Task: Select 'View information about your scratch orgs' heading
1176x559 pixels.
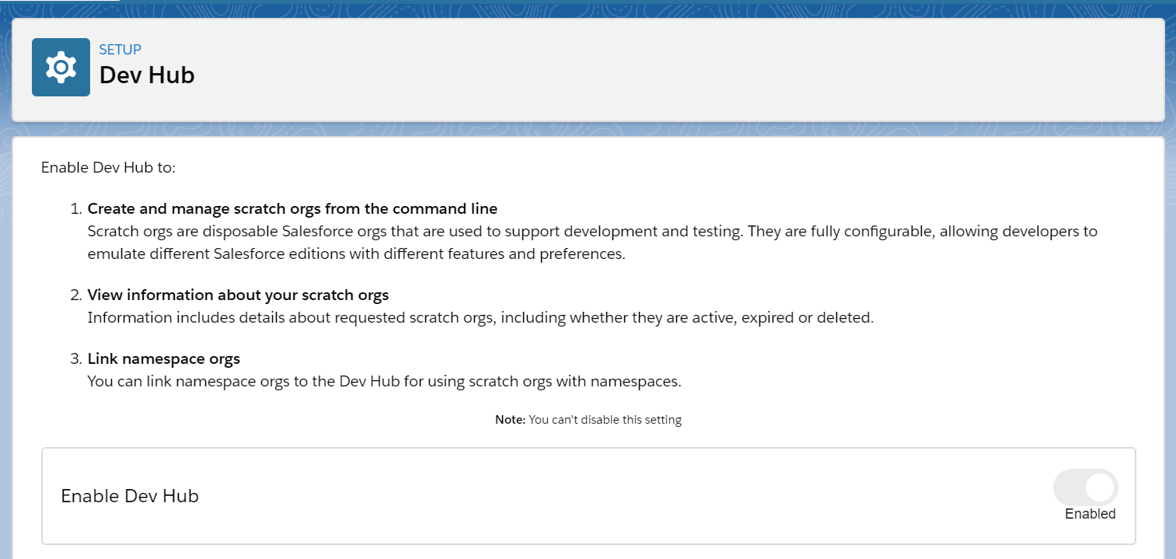Action: click(x=238, y=295)
